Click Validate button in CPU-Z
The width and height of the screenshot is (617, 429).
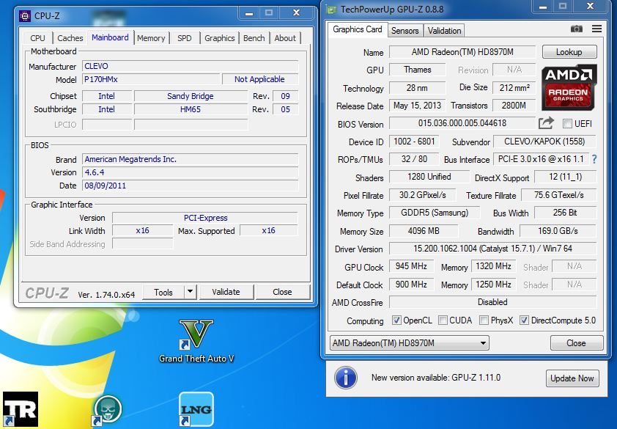(226, 292)
